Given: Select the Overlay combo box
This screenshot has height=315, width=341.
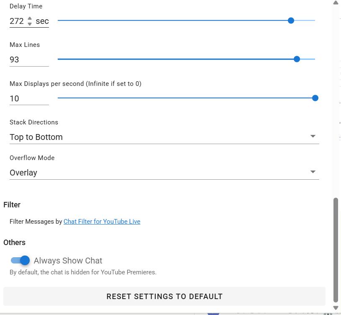Looking at the screenshot, I should click(x=164, y=173).
